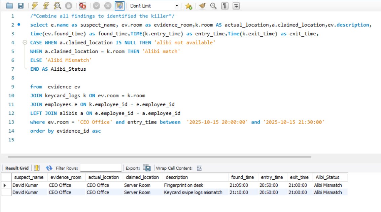Run Explain plan magnifier-lightning icon
The width and height of the screenshot is (381, 212).
pos(57,6)
